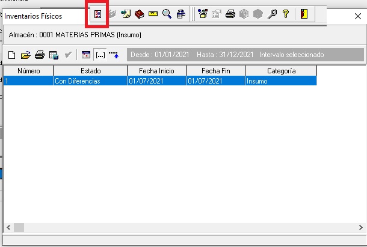Click the grayed cube icon
367x247 pixels.
pyautogui.click(x=244, y=14)
